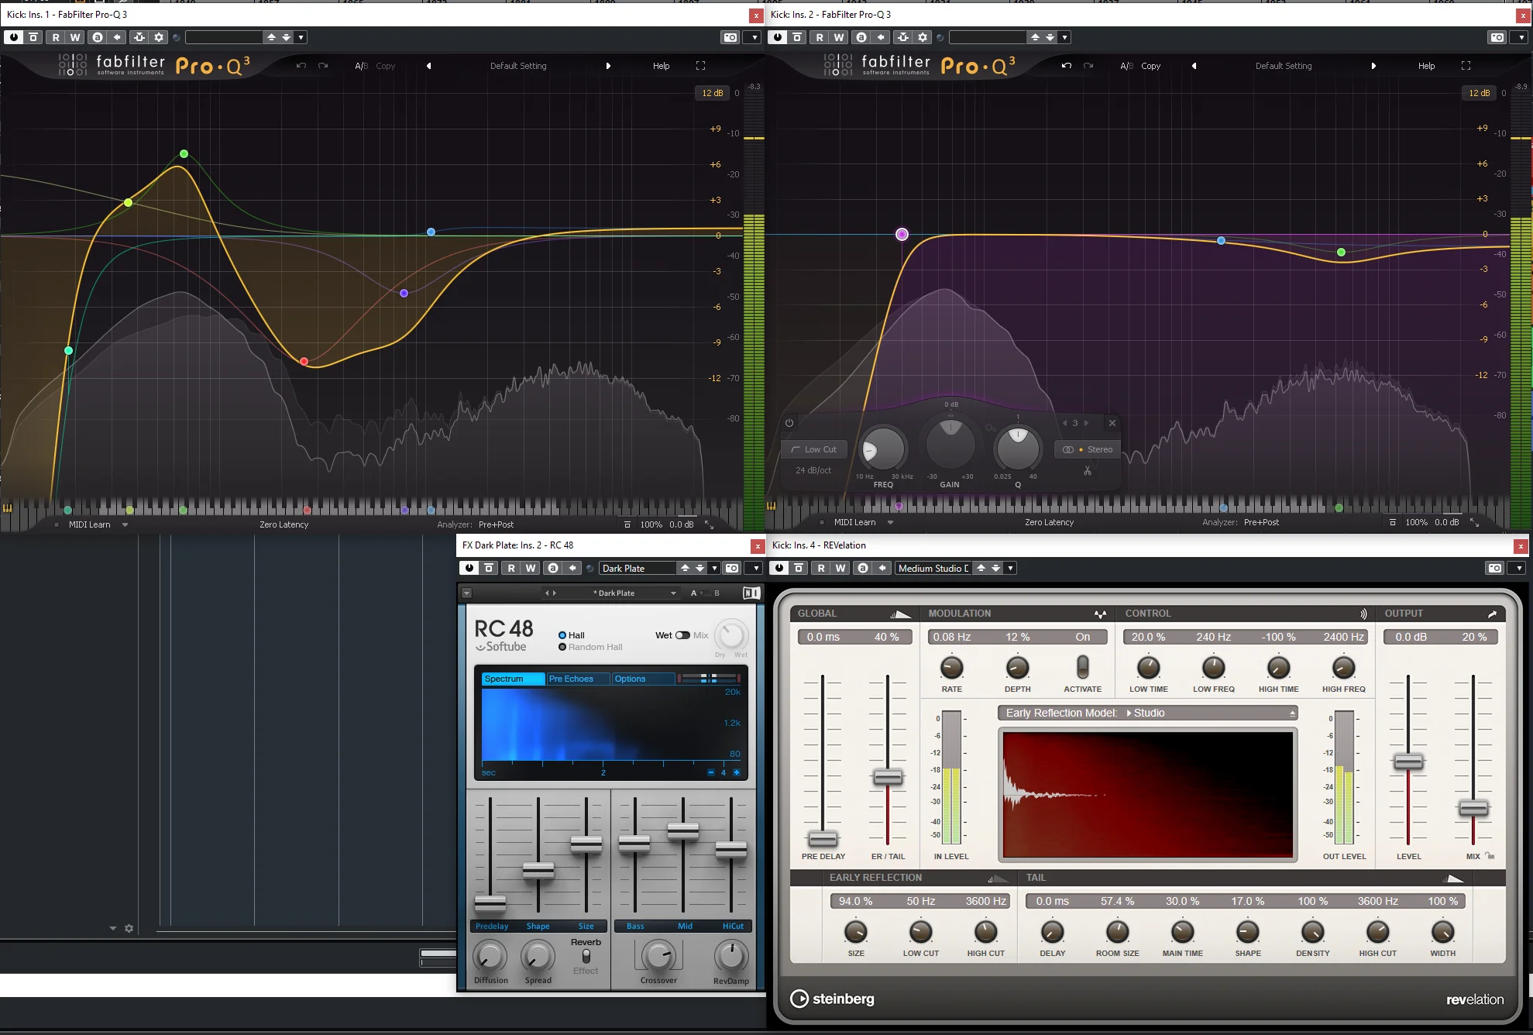Toggle power of band 3 in Pro-Q 3 band panel

[x=789, y=423]
